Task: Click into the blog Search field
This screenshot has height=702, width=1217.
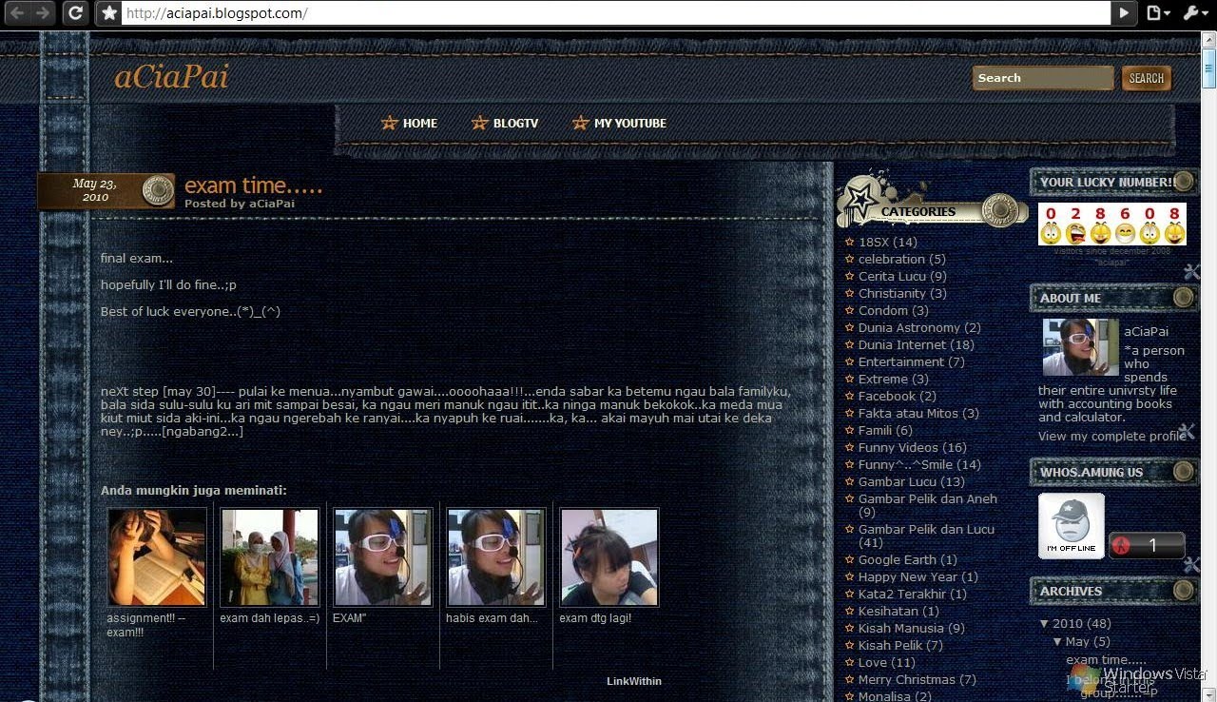Action: click(1042, 78)
